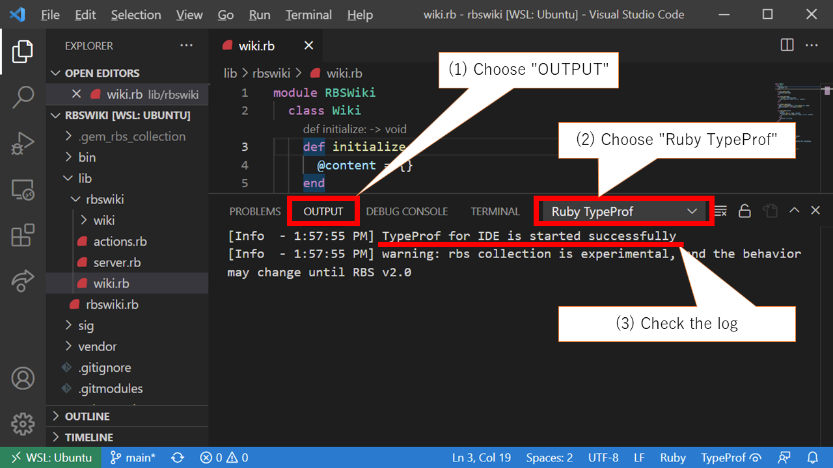Open Explorer more actions ellipsis

[186, 45]
